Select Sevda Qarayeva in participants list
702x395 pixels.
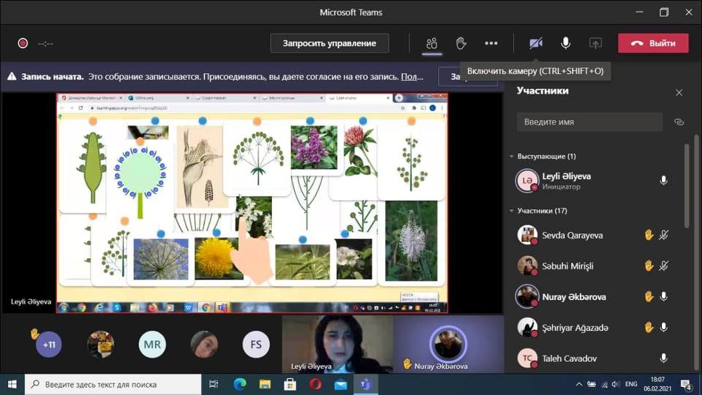point(572,236)
